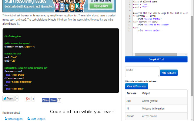Click editor line 10 'elif username == user2:'
The height and width of the screenshot is (121, 194).
pos(145,22)
